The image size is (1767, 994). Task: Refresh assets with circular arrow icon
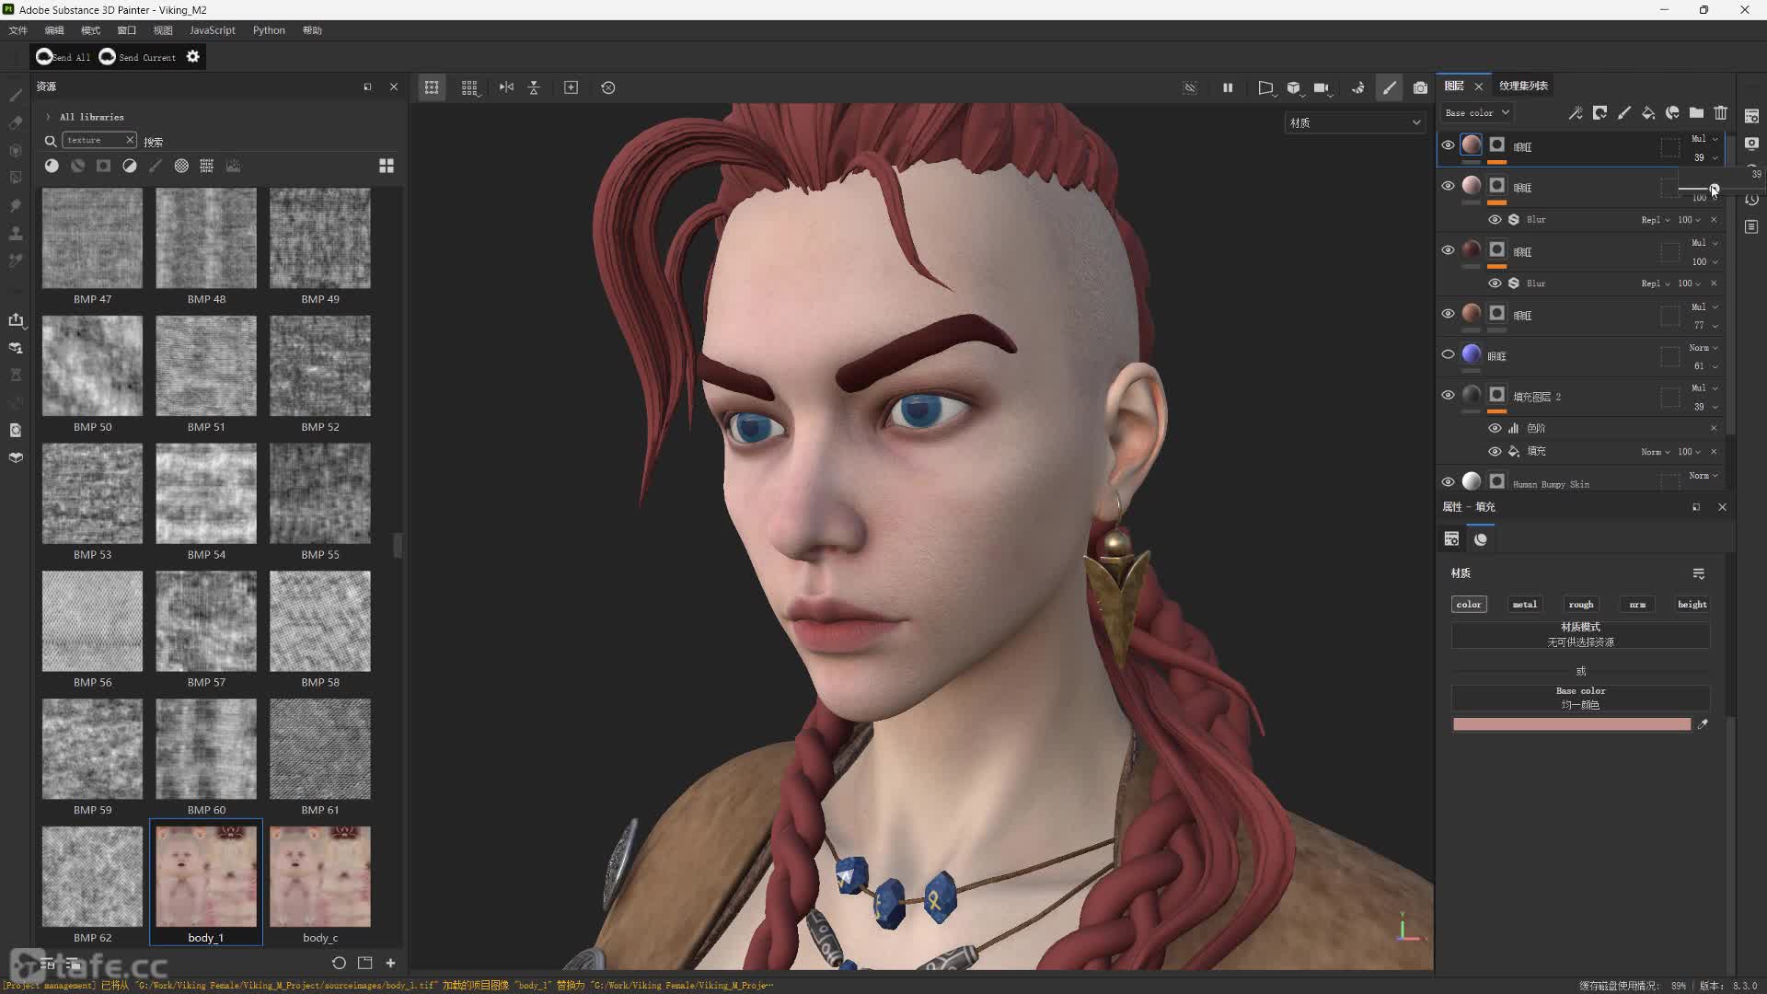tap(339, 963)
